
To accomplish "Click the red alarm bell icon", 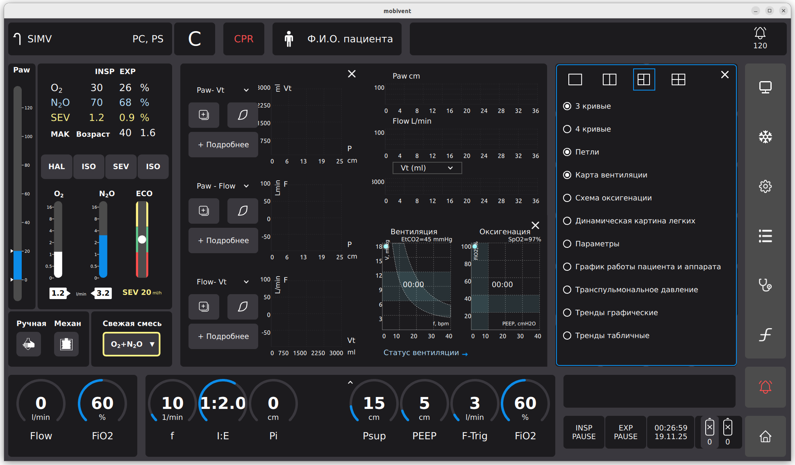I will coord(765,387).
